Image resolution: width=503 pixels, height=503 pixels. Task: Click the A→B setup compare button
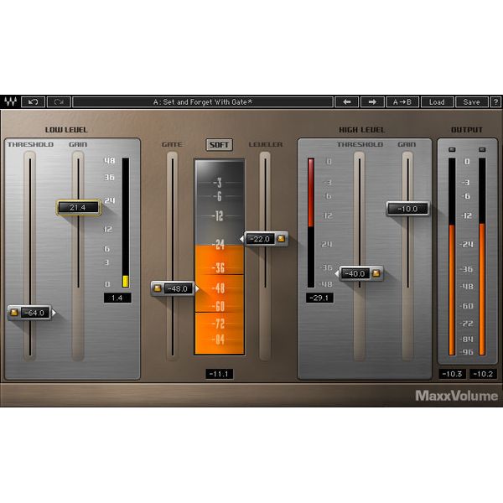point(402,102)
